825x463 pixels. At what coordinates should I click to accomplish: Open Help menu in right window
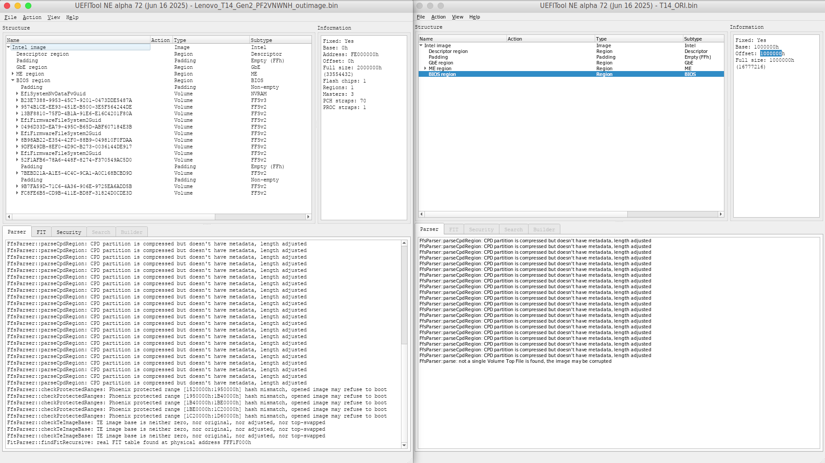(474, 17)
